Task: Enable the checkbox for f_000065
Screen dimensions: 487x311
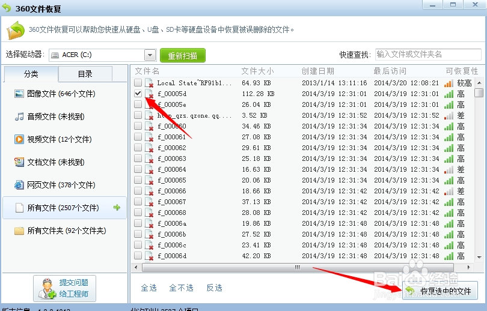Action: (138, 180)
